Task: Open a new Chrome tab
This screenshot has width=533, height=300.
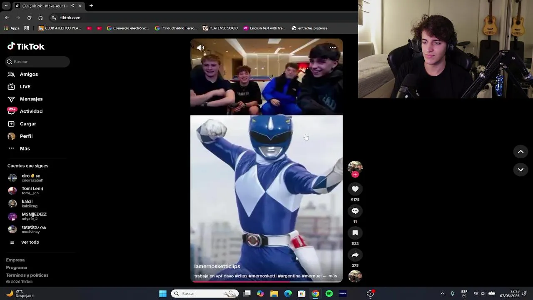Action: tap(91, 6)
